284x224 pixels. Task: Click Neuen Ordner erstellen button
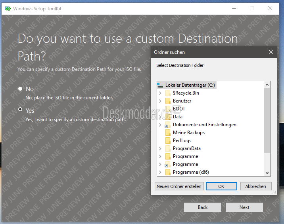[179, 186]
